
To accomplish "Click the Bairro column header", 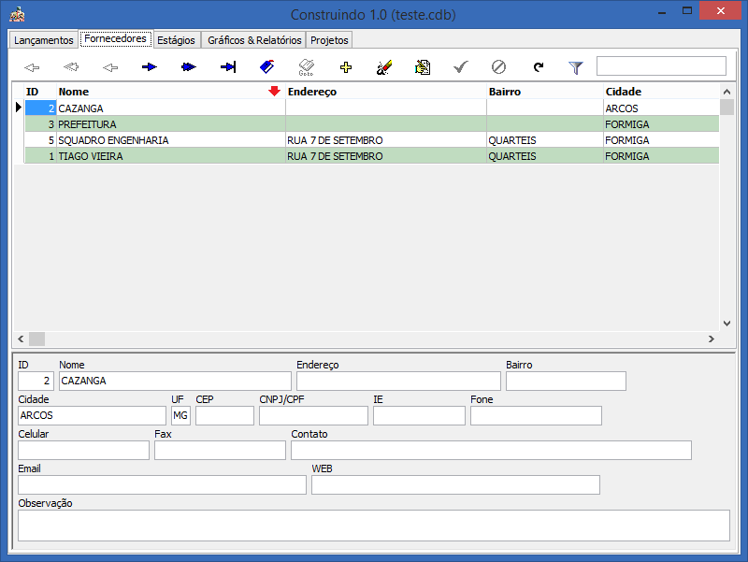I will tap(545, 92).
